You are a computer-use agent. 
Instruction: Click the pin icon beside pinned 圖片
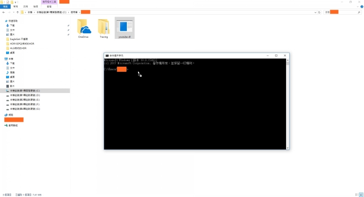[68, 34]
